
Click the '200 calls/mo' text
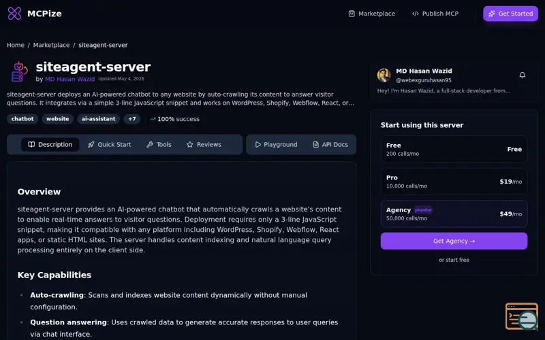403,154
